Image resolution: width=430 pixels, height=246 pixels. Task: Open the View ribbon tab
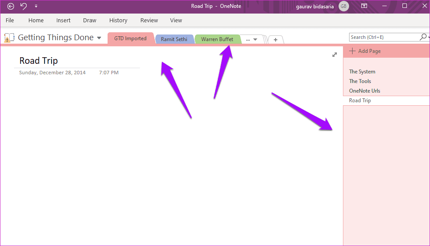point(176,20)
